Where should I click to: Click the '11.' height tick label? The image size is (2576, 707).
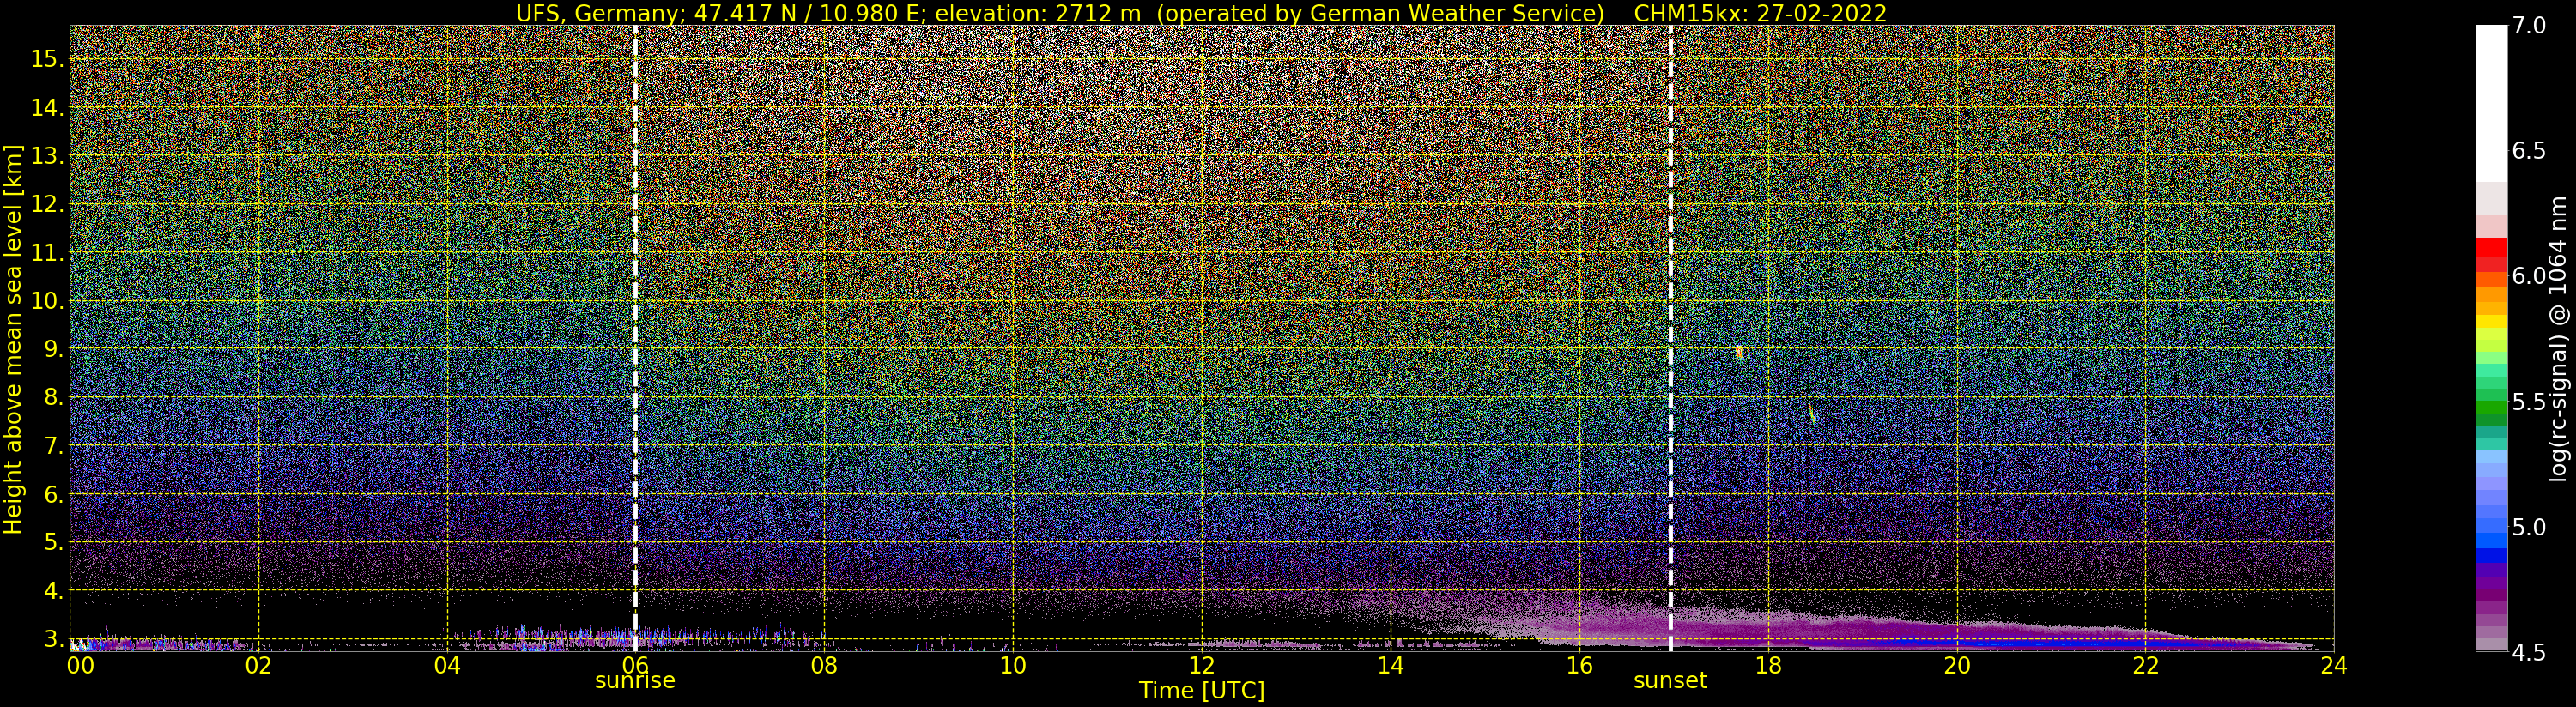(47, 253)
